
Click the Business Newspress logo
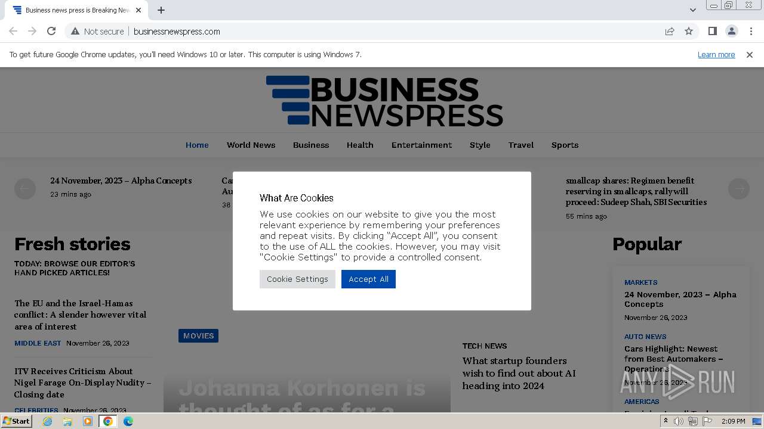(x=384, y=101)
